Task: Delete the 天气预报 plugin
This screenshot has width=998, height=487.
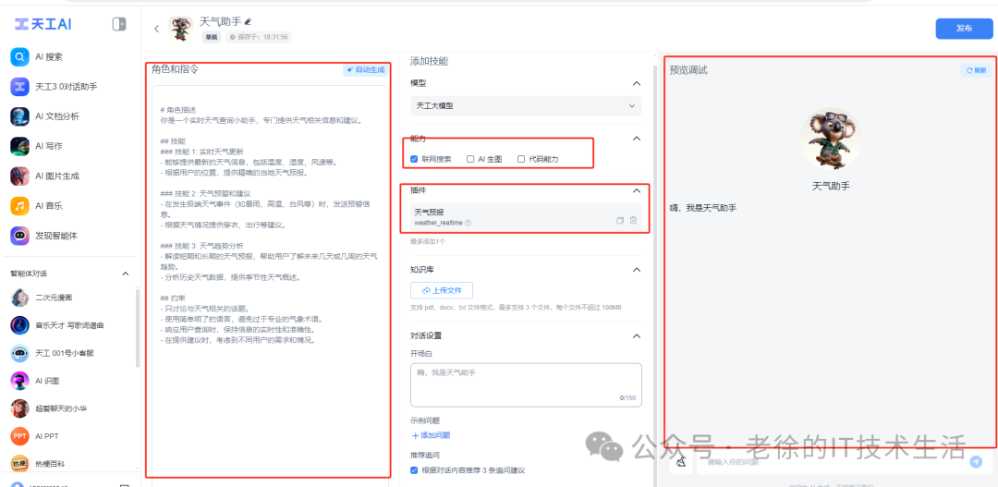Action: pos(633,220)
